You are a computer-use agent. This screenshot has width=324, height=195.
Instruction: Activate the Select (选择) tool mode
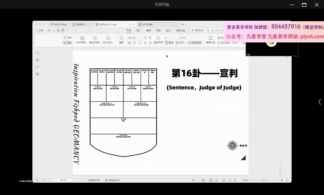pyautogui.click(x=67, y=43)
